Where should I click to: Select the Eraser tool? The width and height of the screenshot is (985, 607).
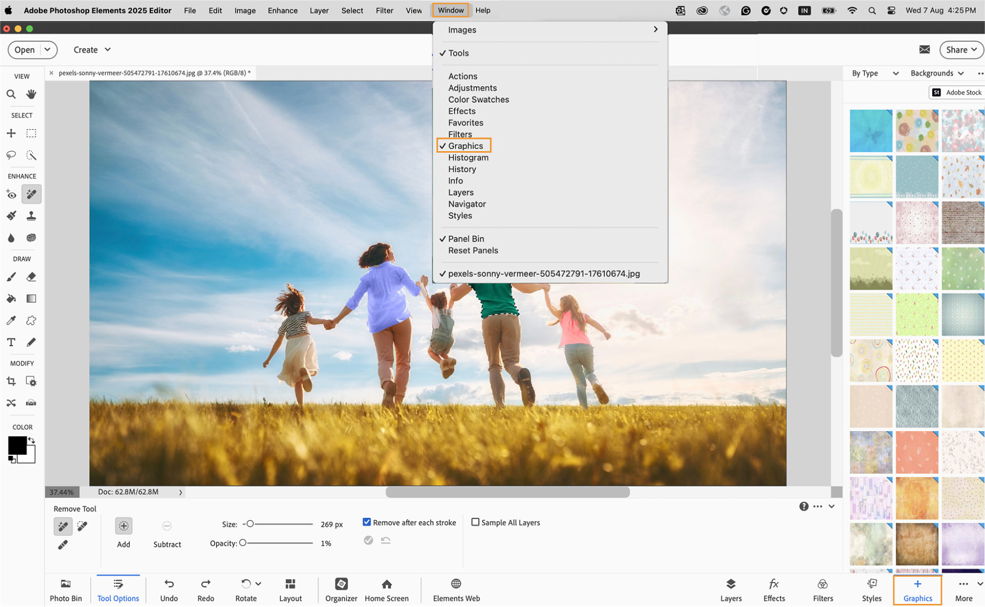point(31,277)
